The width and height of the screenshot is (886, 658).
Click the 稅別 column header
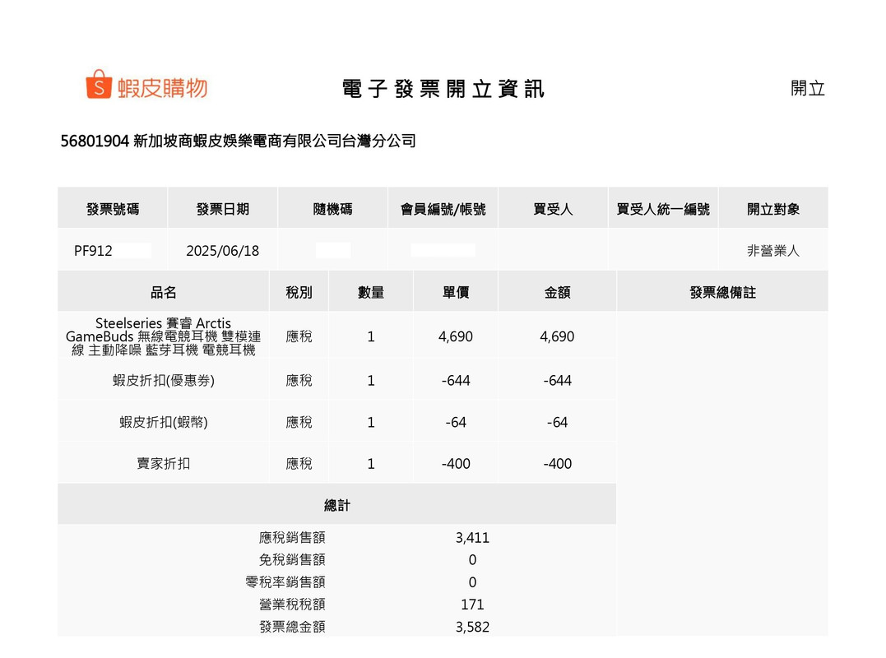[x=299, y=292]
